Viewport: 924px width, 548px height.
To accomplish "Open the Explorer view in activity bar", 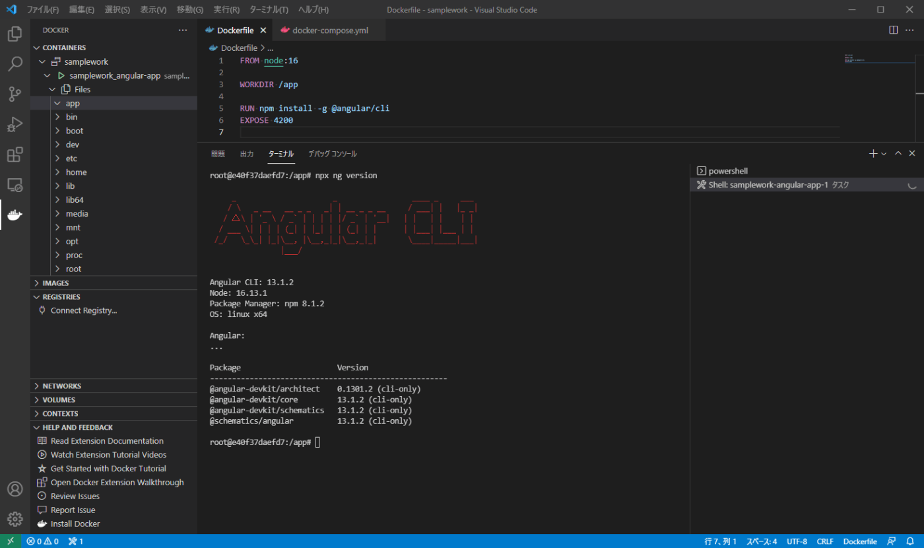I will tap(15, 34).
